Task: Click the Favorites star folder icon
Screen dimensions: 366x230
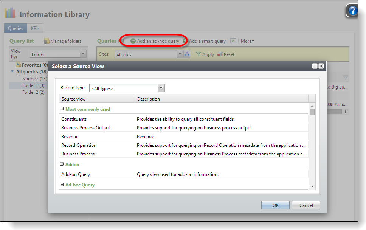Action: pos(18,65)
